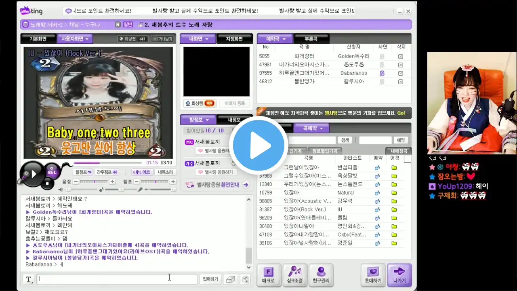
Task: Open the 싱크조절 sync adjust button
Action: pyautogui.click(x=294, y=275)
